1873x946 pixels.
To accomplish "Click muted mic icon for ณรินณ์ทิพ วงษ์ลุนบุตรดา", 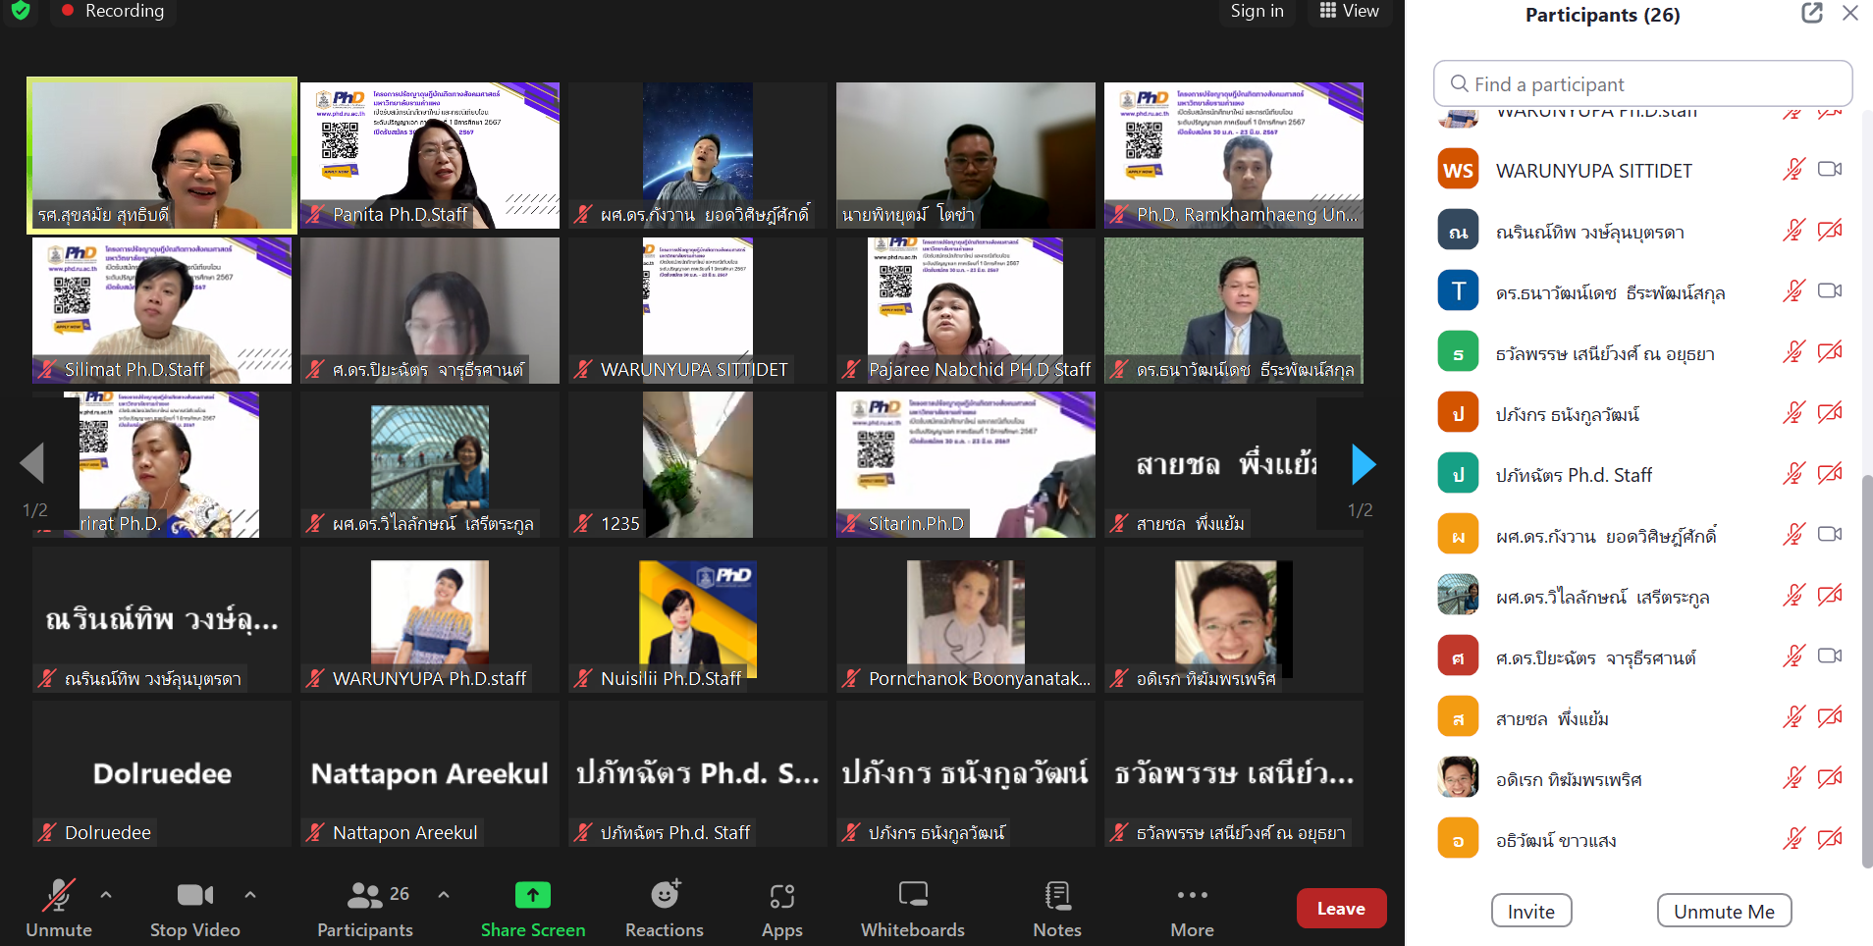I will (x=1793, y=230).
